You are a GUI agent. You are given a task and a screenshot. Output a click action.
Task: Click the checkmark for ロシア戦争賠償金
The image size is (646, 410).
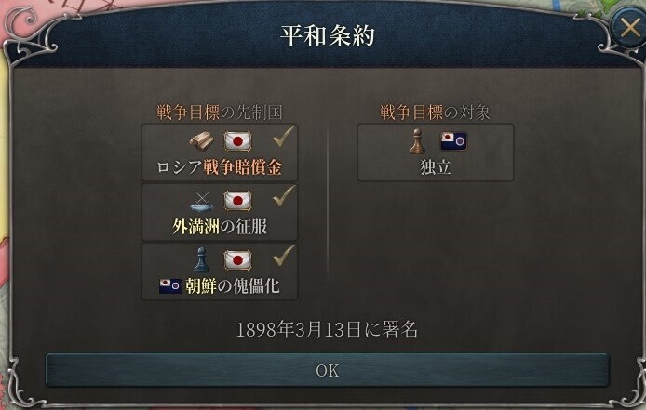284,137
